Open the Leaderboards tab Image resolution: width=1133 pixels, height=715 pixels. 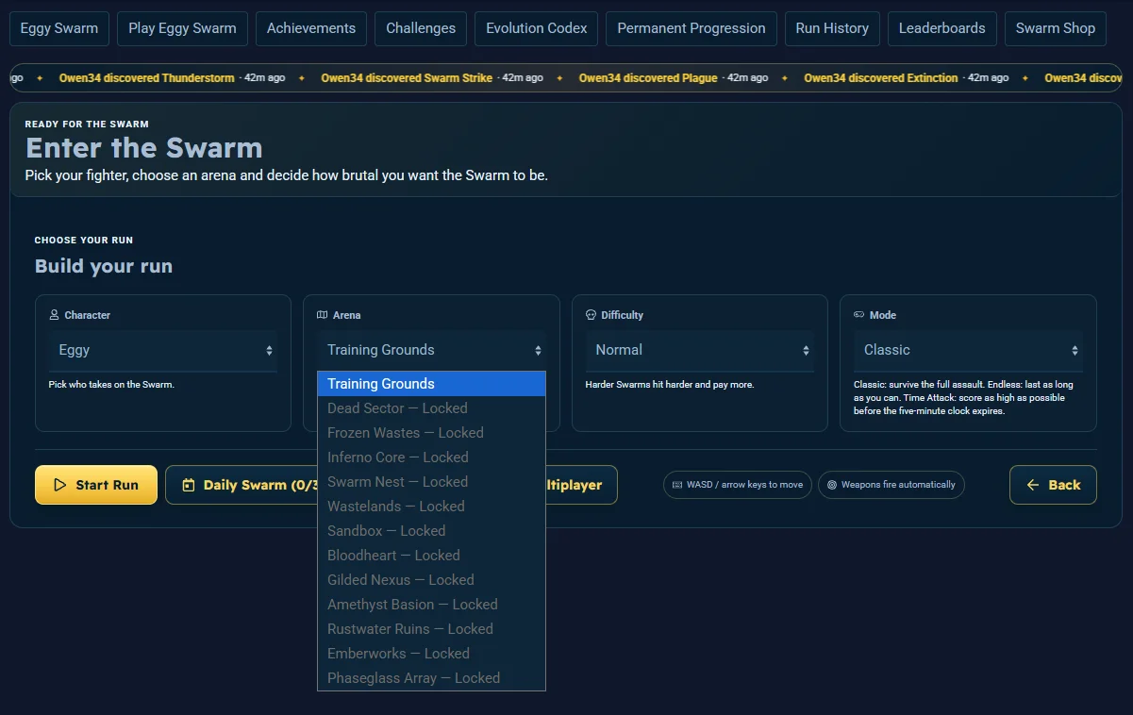(942, 28)
